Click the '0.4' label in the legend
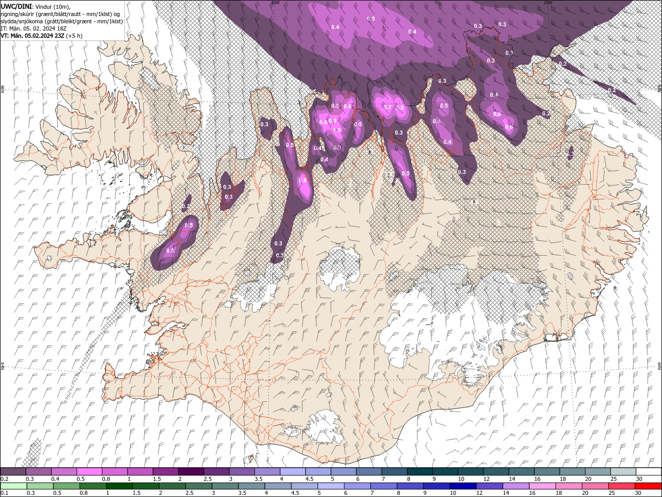The height and width of the screenshot is (497, 662). (x=55, y=479)
